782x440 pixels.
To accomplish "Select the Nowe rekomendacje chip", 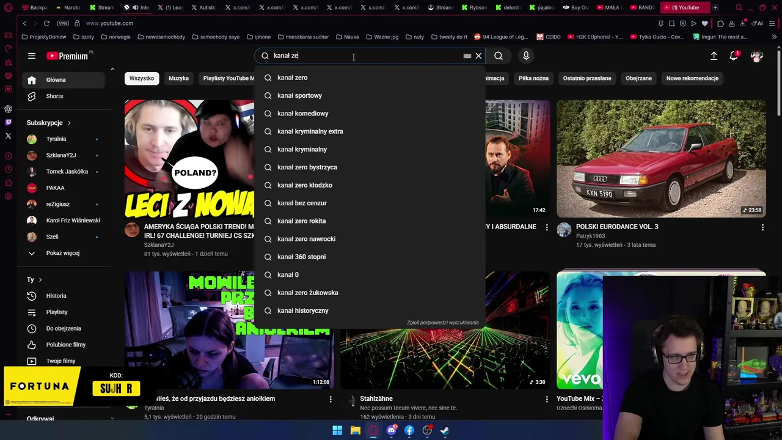I will (692, 78).
